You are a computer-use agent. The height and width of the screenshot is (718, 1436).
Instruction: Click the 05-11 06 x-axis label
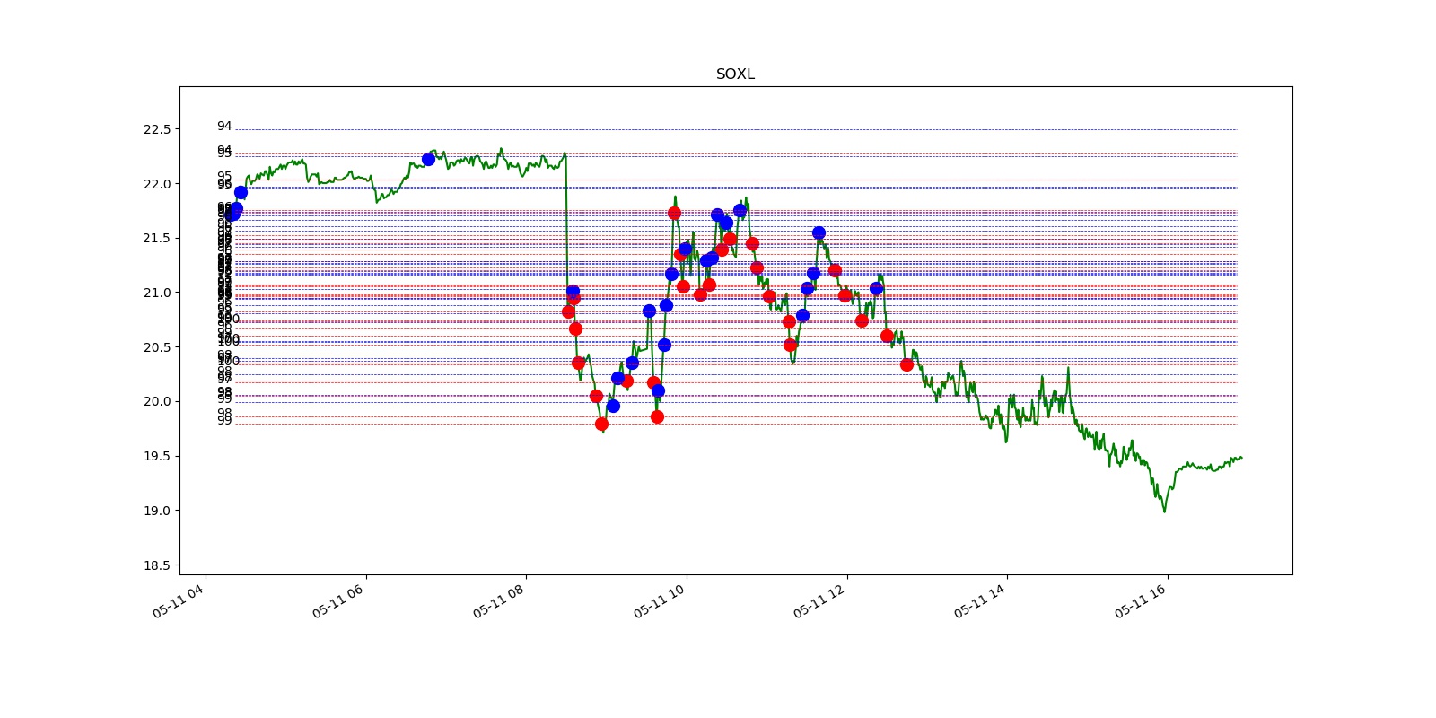tap(339, 600)
